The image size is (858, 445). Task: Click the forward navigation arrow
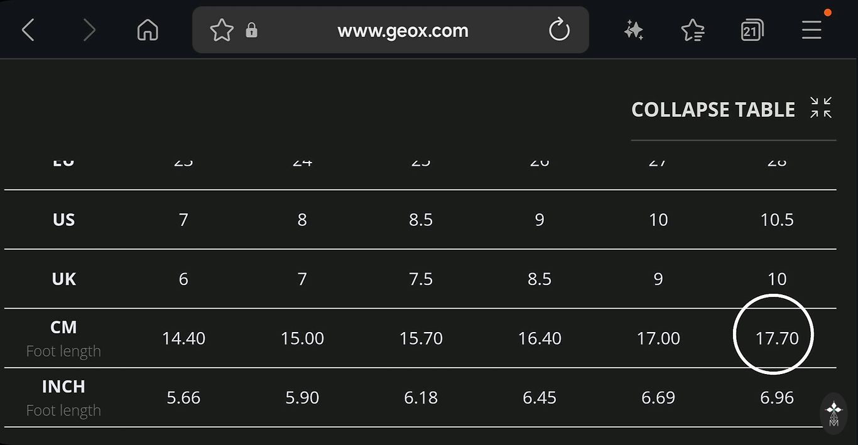[89, 30]
